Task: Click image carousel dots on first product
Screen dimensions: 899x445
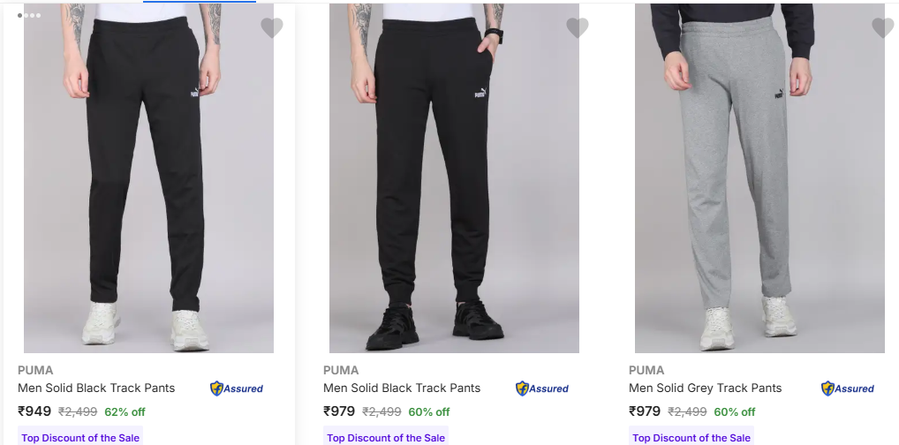Action: [29, 15]
